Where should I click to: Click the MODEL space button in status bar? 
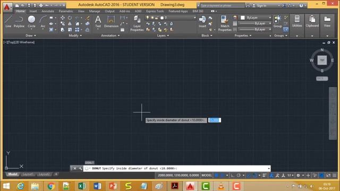(207, 175)
